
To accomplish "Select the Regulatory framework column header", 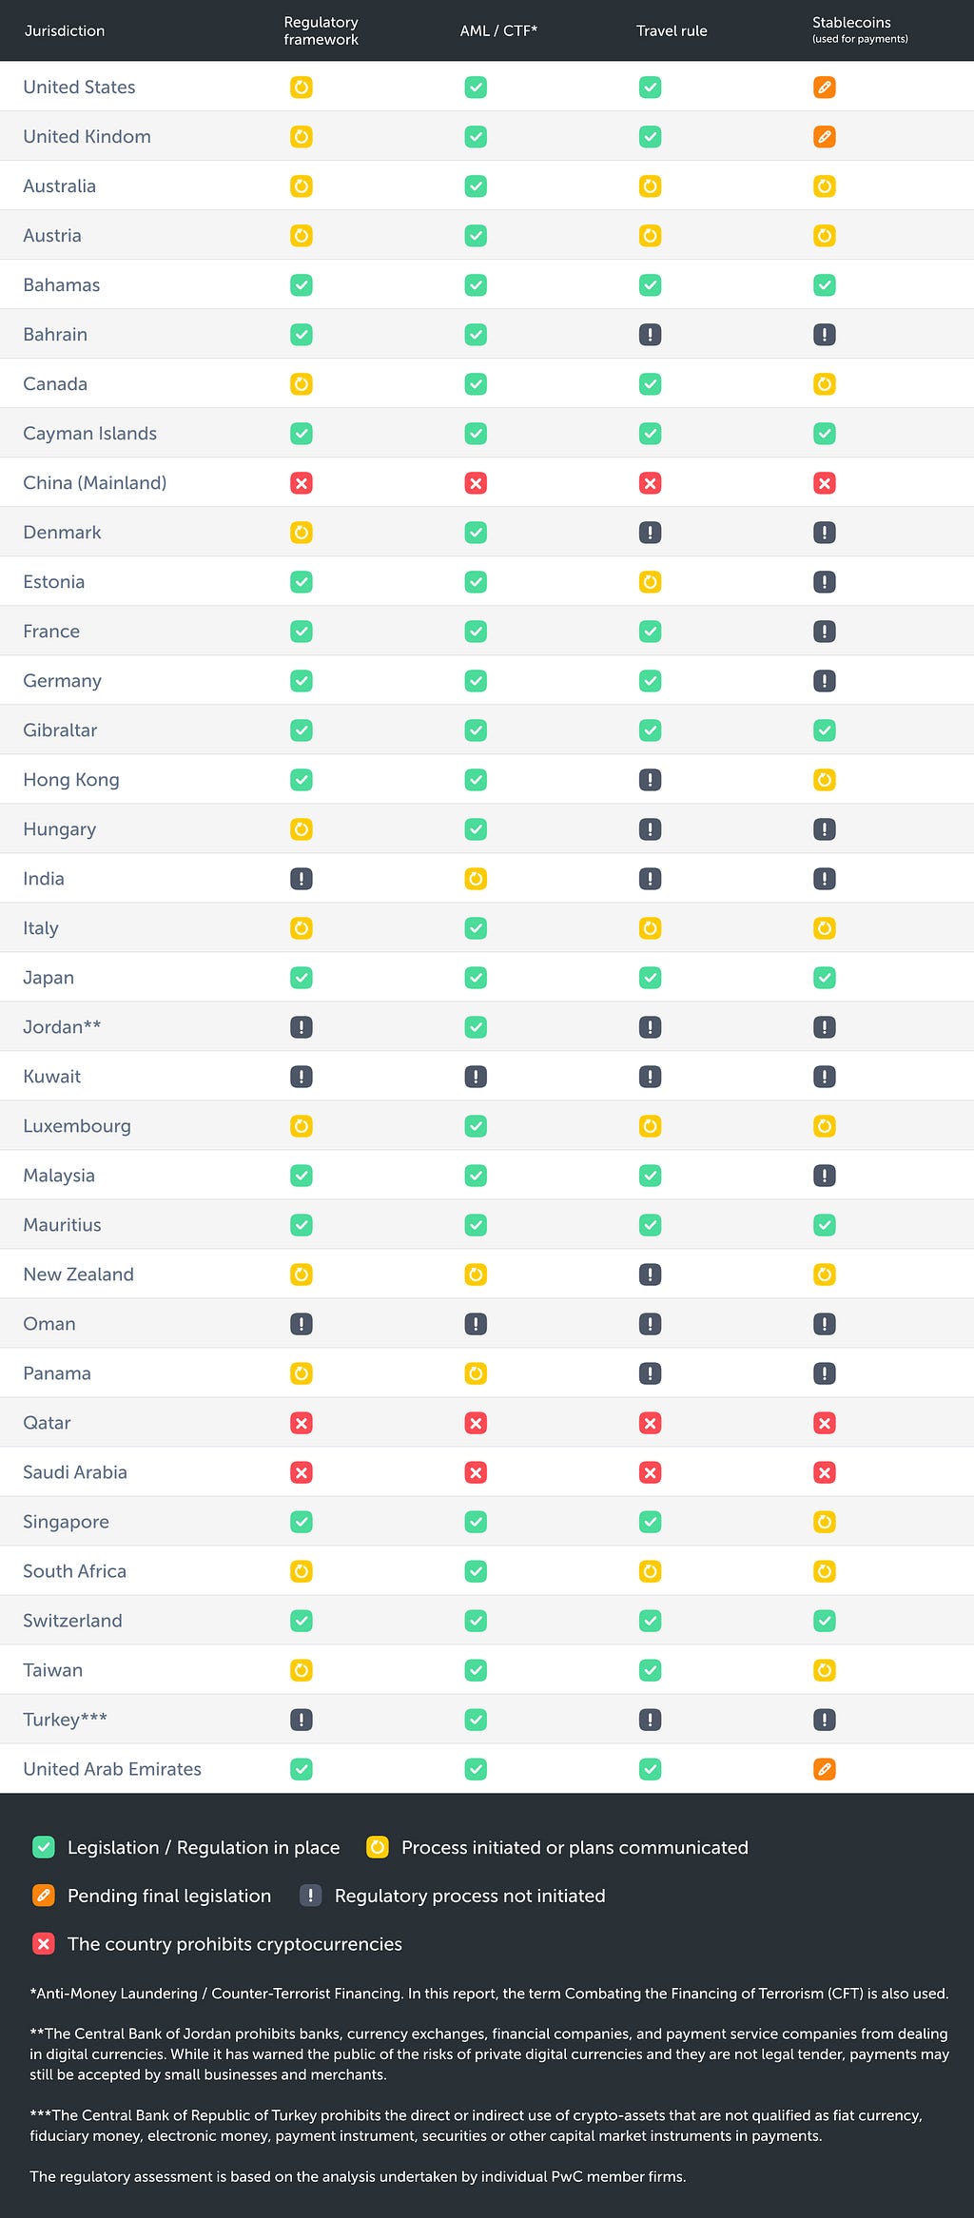I will 321,30.
